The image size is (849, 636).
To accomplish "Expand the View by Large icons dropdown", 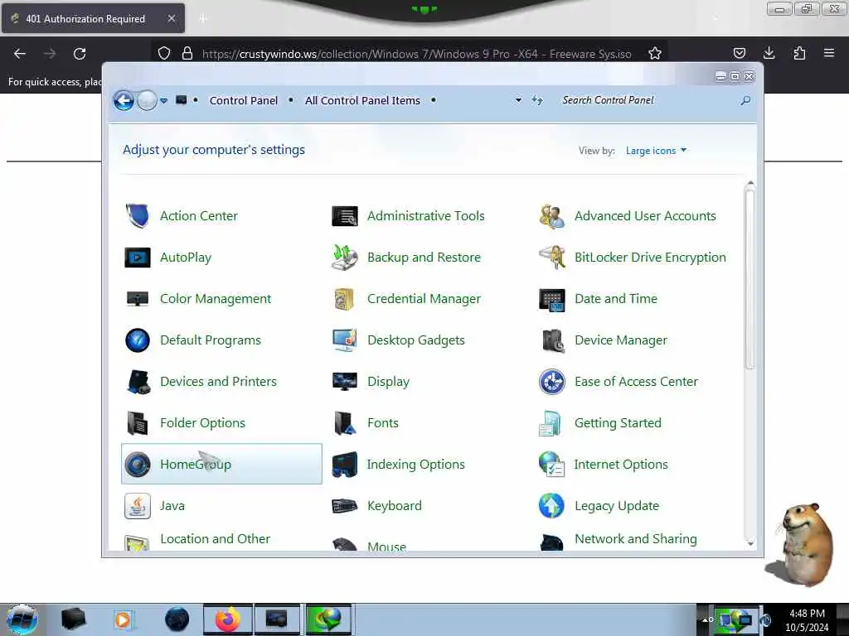I will click(x=656, y=151).
